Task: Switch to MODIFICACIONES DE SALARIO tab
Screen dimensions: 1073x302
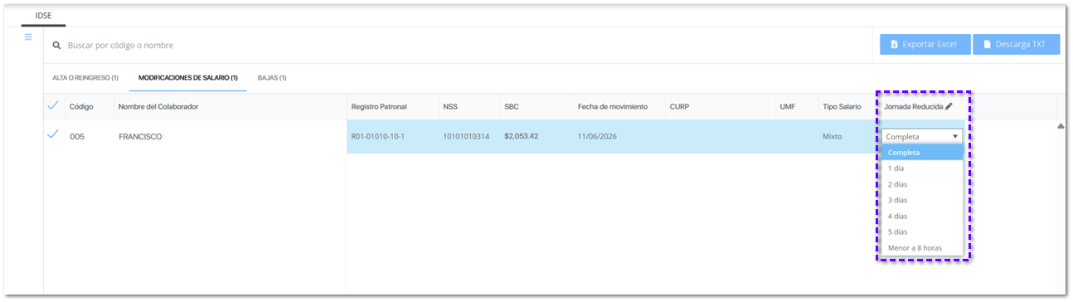Action: (188, 78)
